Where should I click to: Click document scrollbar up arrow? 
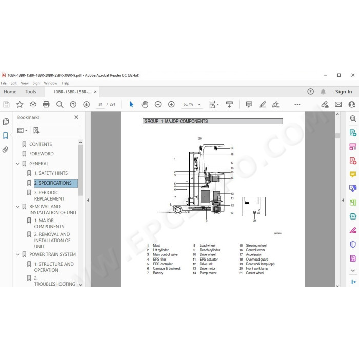click(x=337, y=114)
